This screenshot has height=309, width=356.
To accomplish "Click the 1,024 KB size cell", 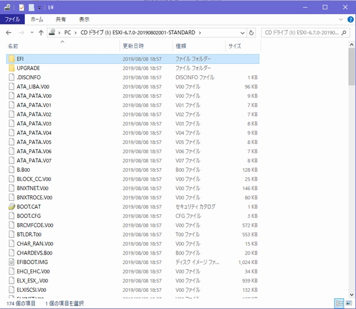I will coord(247,262).
